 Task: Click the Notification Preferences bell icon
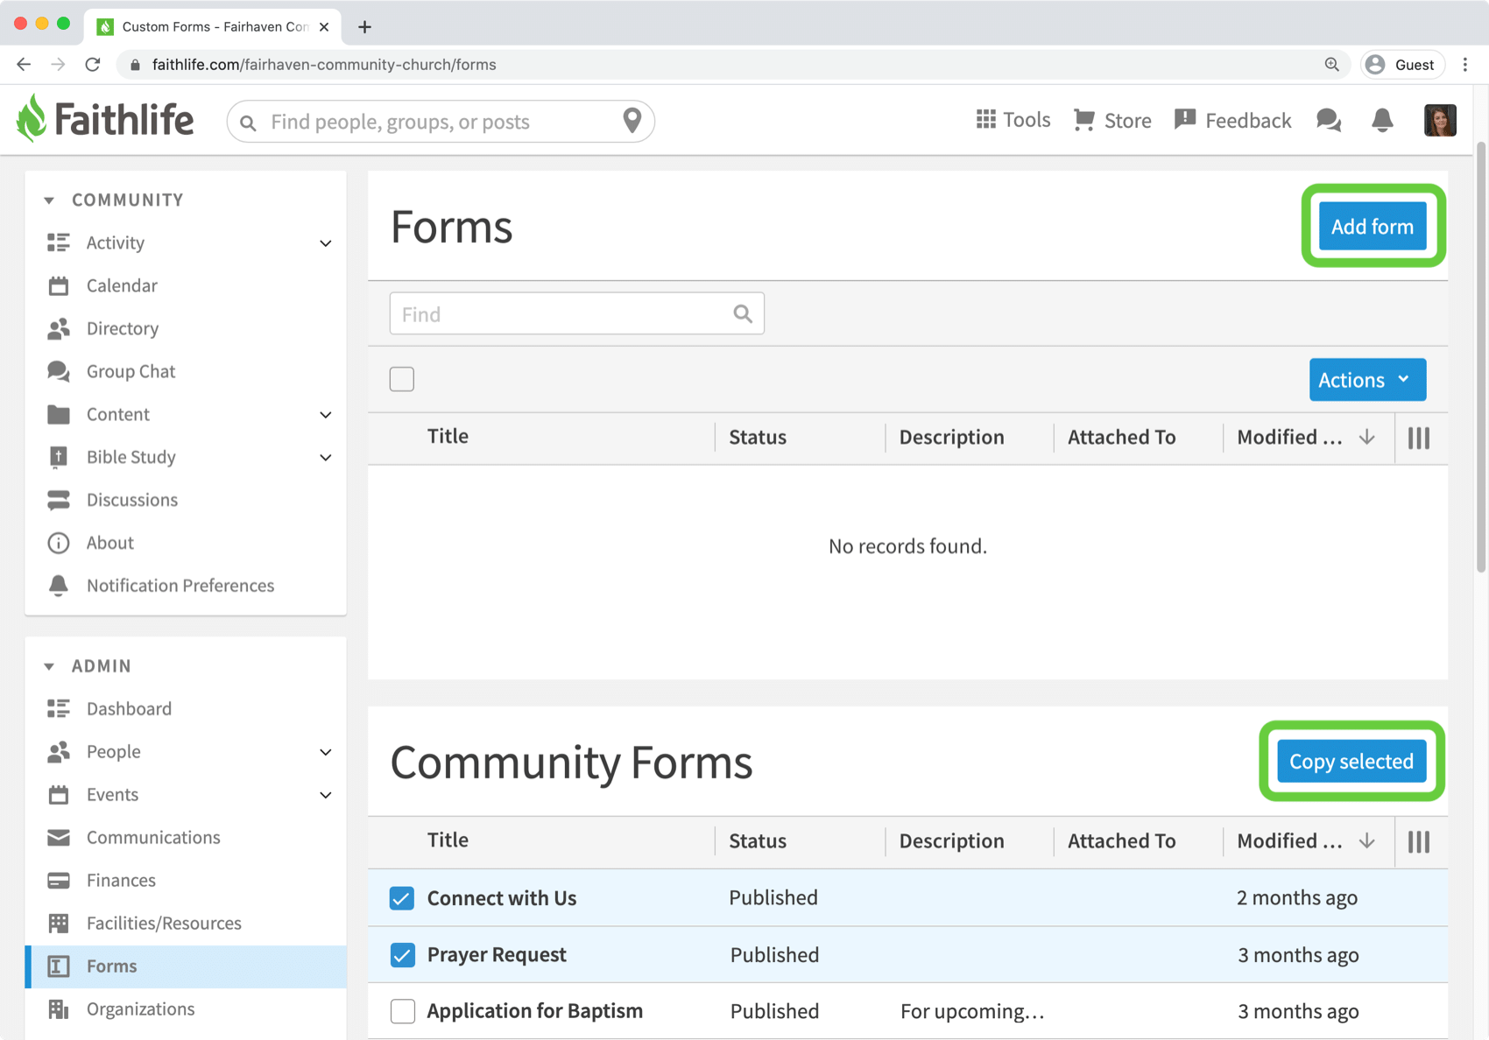point(59,586)
